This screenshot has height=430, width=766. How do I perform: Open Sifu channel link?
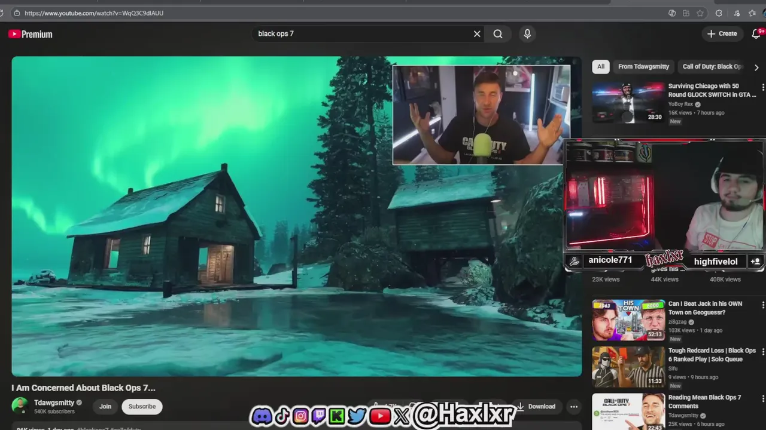point(673,368)
